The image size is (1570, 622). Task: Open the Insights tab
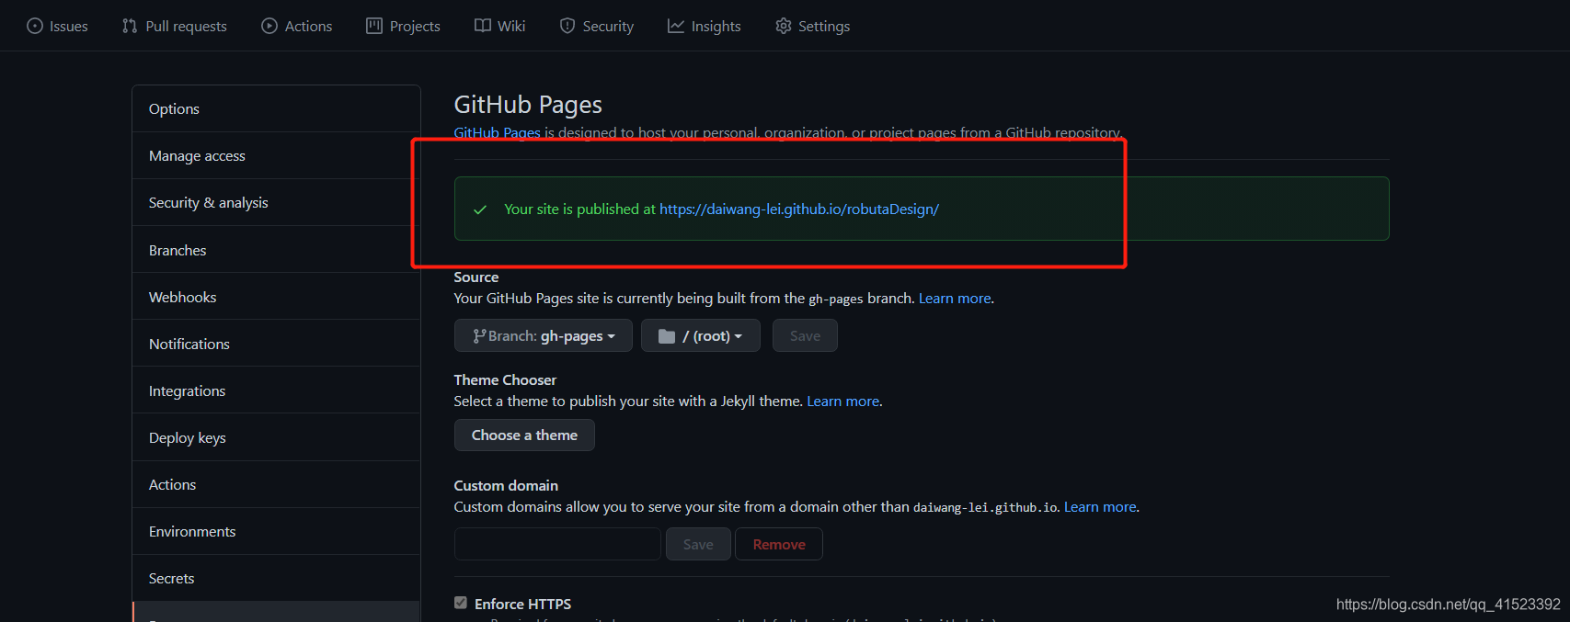tap(704, 26)
